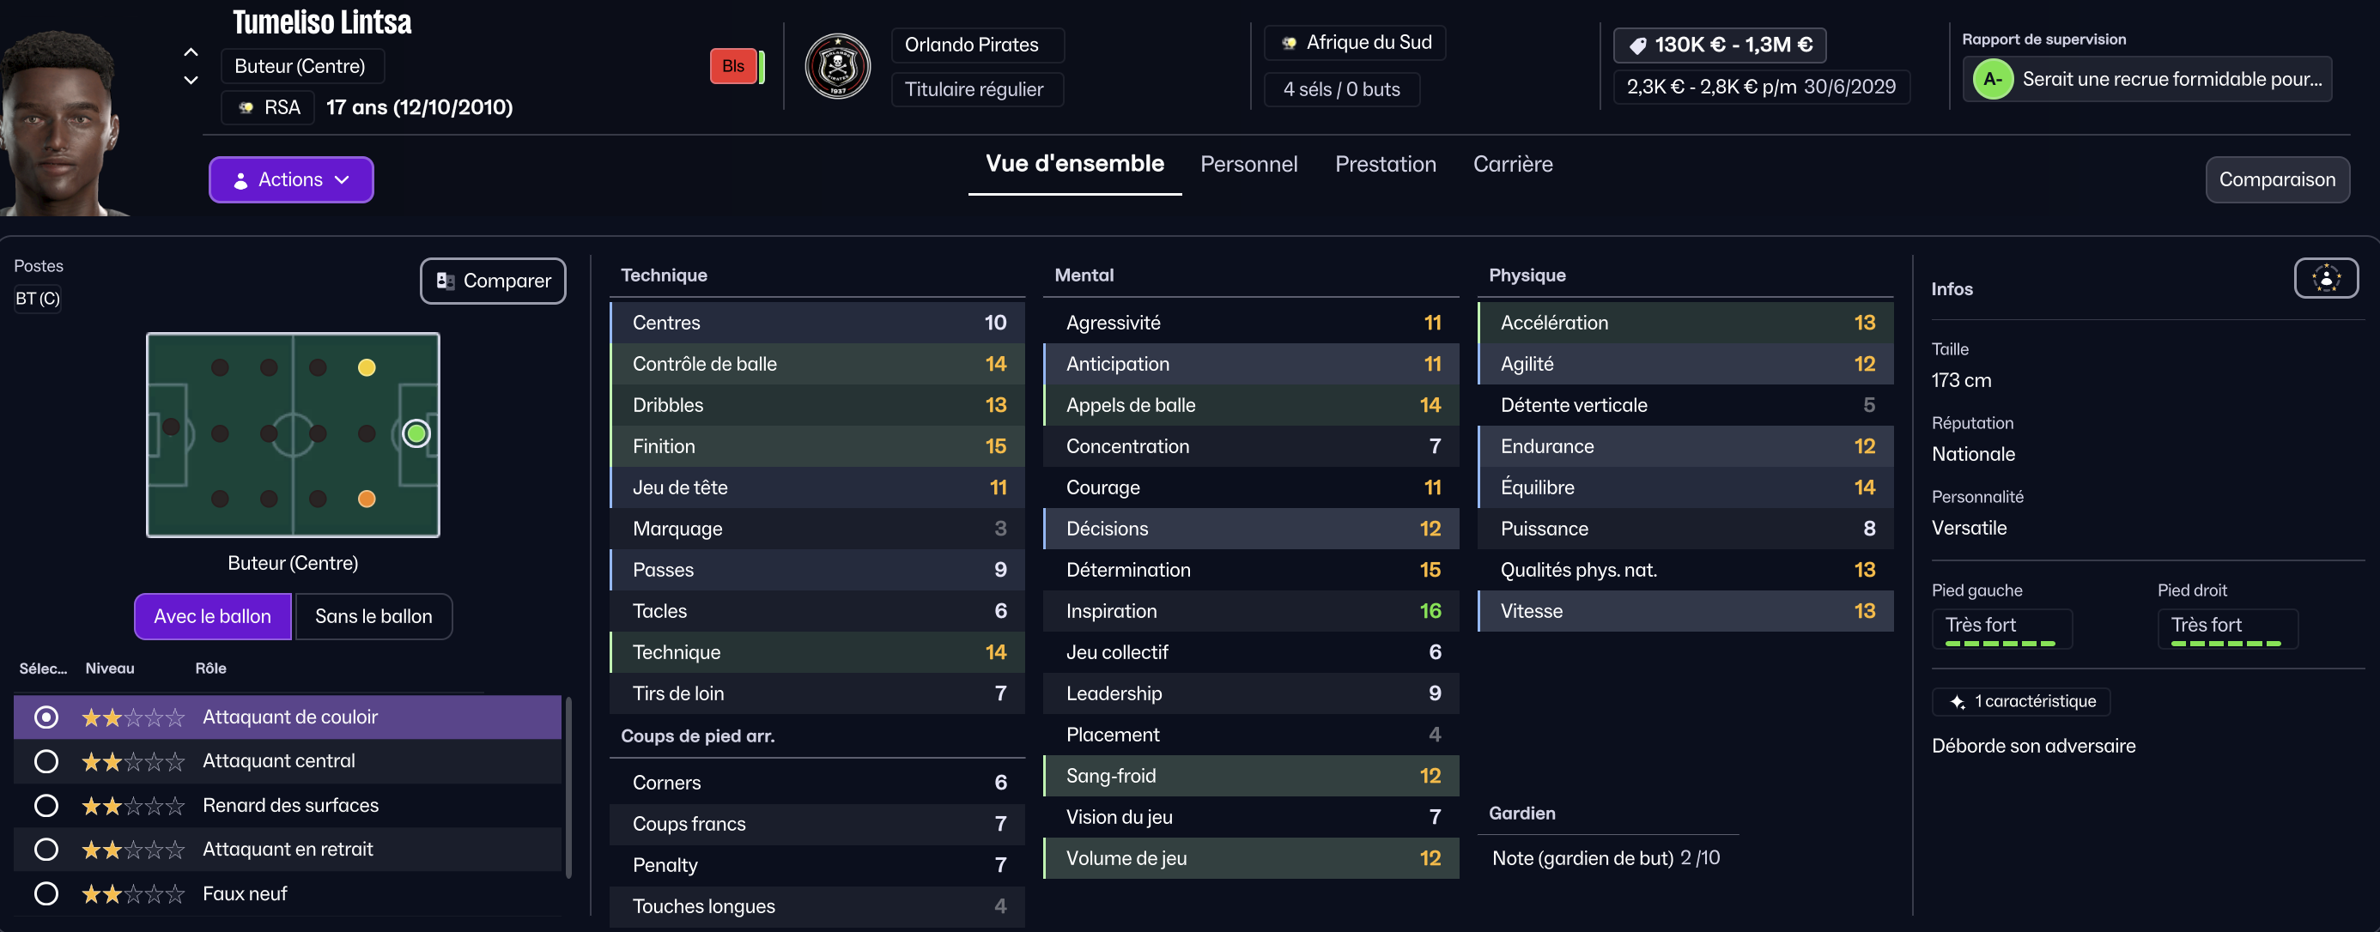
Task: Click the Comparer button above the pitch
Action: pos(494,281)
